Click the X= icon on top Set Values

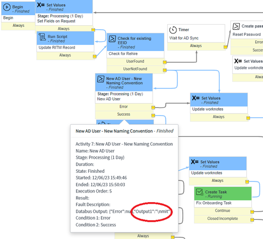coord(41,5)
